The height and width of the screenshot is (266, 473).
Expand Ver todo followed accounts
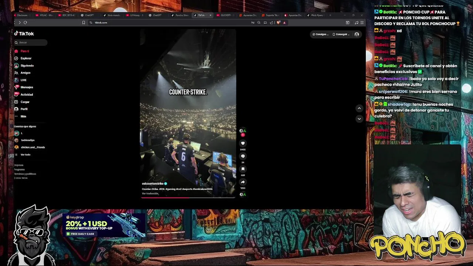(23, 154)
